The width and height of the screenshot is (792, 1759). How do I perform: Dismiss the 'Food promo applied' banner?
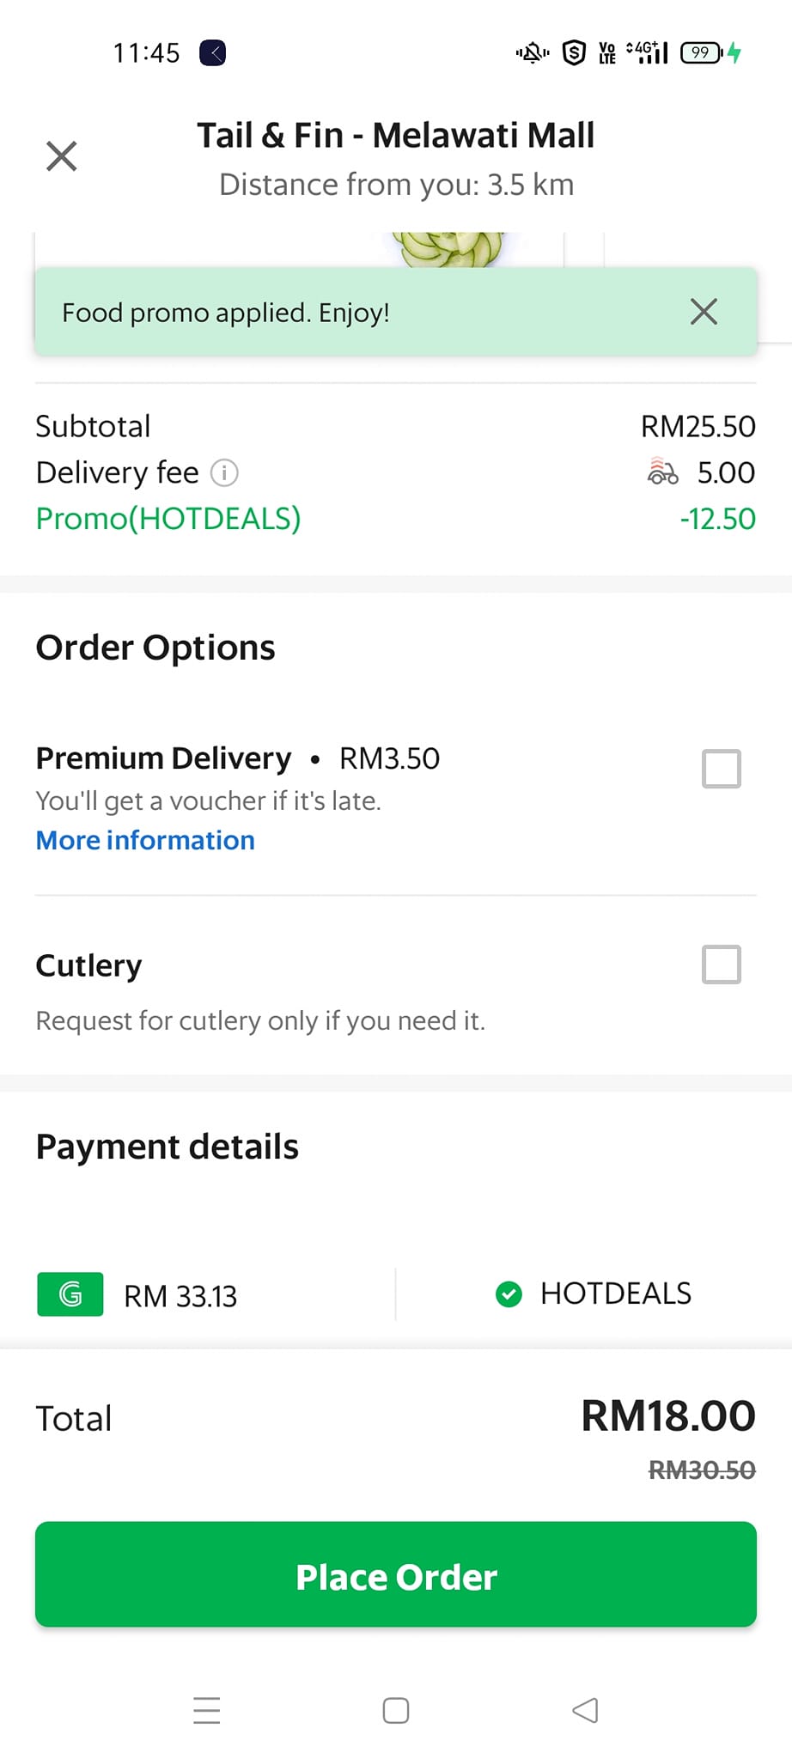pyautogui.click(x=704, y=312)
